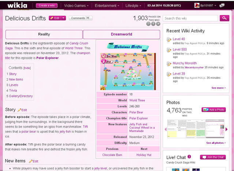
Task: Open Polar Explorer in Champion title row
Action: point(139,118)
